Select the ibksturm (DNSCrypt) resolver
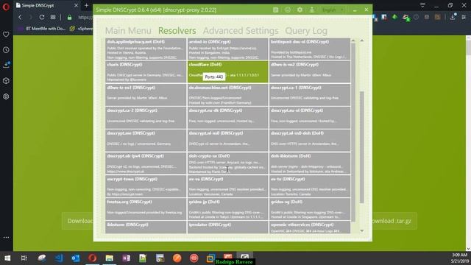 click(x=146, y=227)
